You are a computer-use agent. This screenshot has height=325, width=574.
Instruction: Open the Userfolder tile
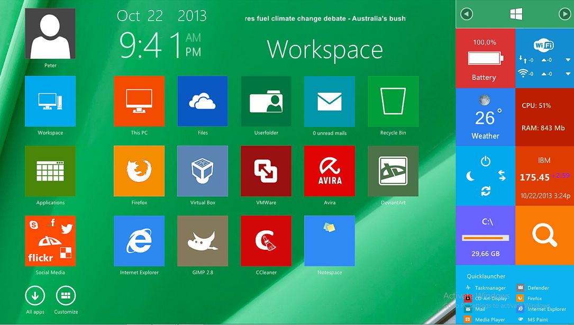266,101
